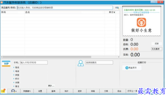Click the 交班 shift handover button
Screen dimensions: 168x99
pyautogui.click(x=106, y=91)
